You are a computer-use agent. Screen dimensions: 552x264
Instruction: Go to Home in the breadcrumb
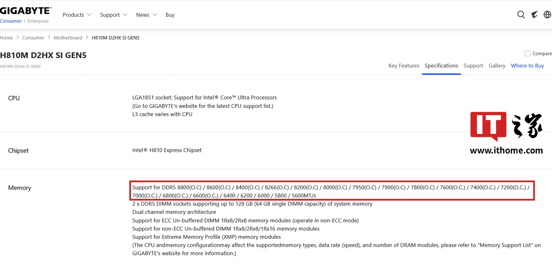(7, 38)
